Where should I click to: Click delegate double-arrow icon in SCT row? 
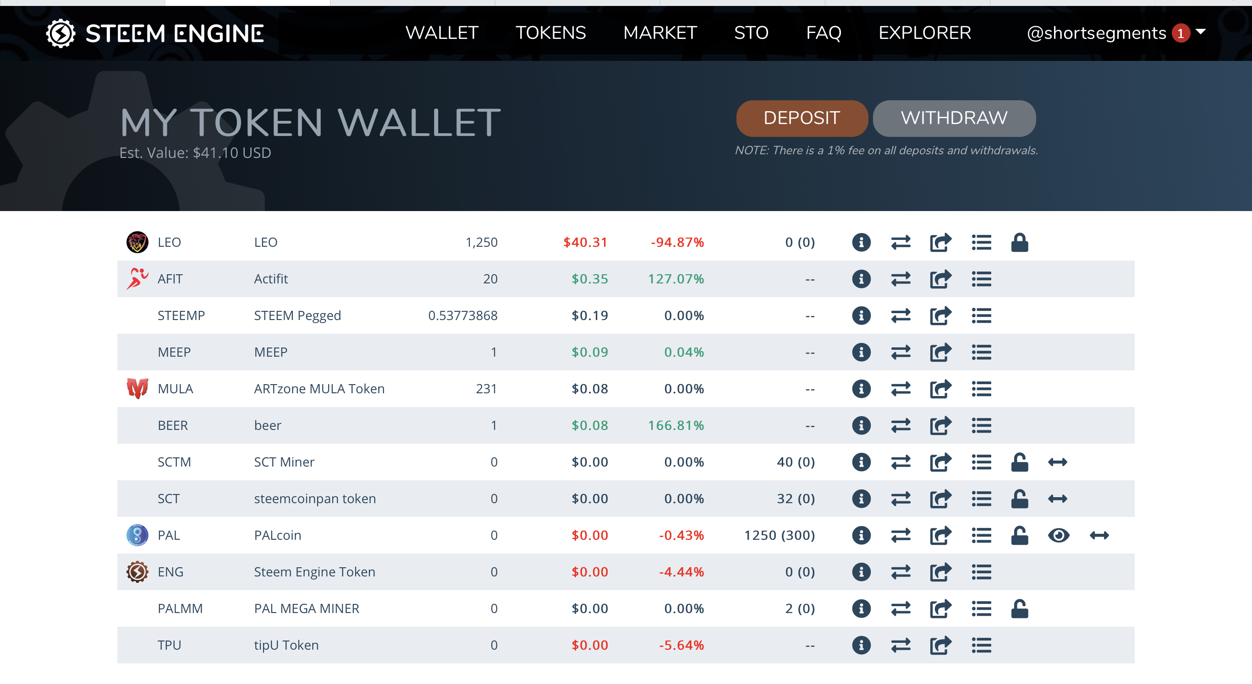click(1057, 499)
